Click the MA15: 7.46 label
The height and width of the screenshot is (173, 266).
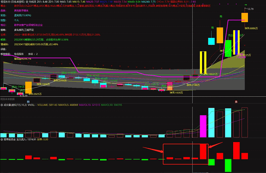pyautogui.click(x=79, y=2)
